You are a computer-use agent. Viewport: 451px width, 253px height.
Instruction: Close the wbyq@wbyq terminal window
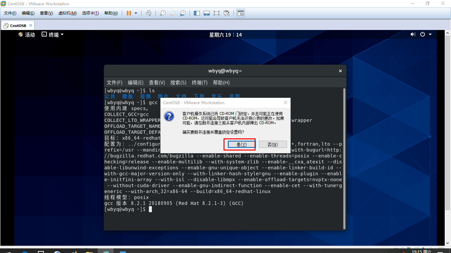point(340,71)
